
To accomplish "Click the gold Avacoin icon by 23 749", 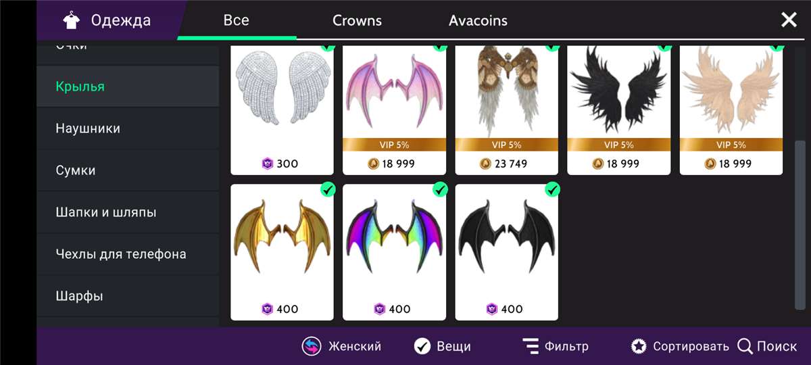I will coord(485,164).
